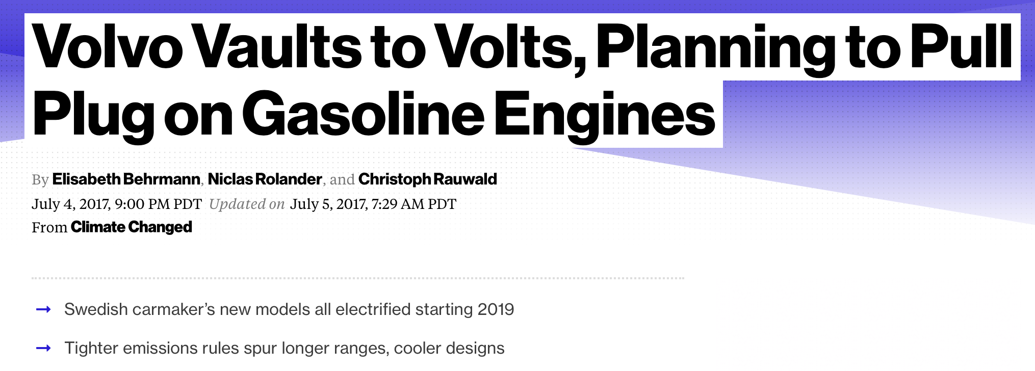
Task: Click the word 'and' between author names
Action: point(342,180)
